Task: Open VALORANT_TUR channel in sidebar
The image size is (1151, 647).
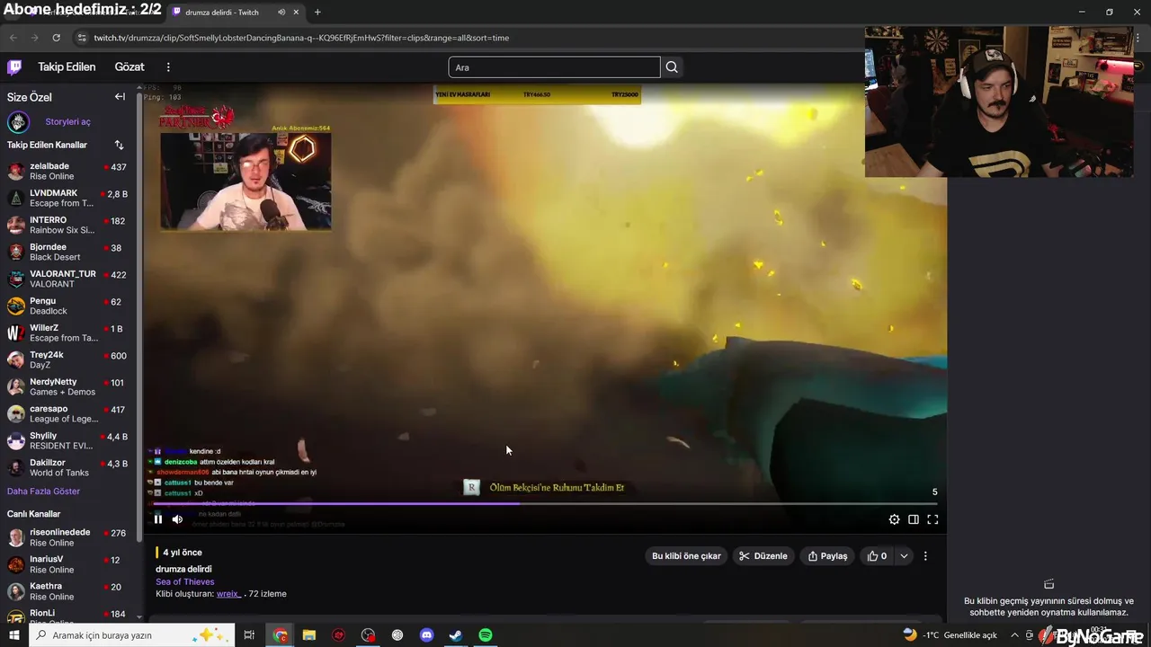Action: point(67,279)
